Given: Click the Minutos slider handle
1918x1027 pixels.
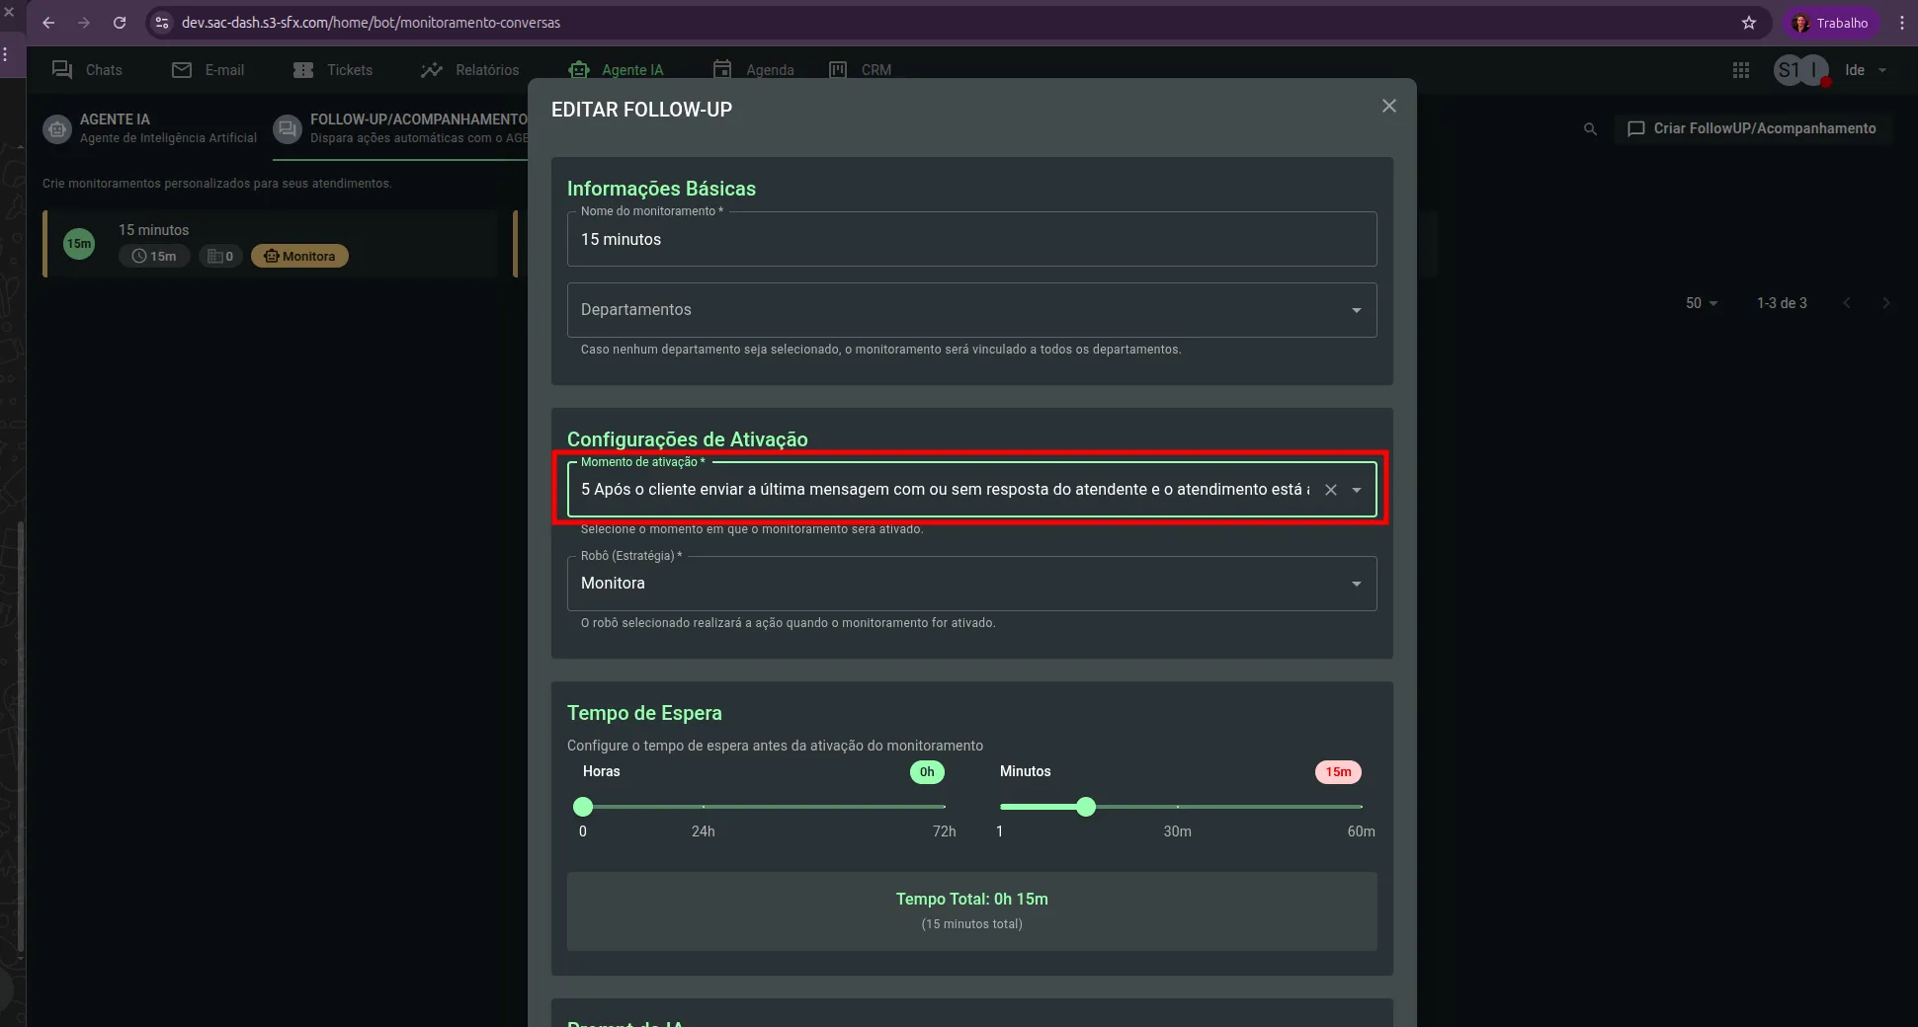Looking at the screenshot, I should 1086,807.
